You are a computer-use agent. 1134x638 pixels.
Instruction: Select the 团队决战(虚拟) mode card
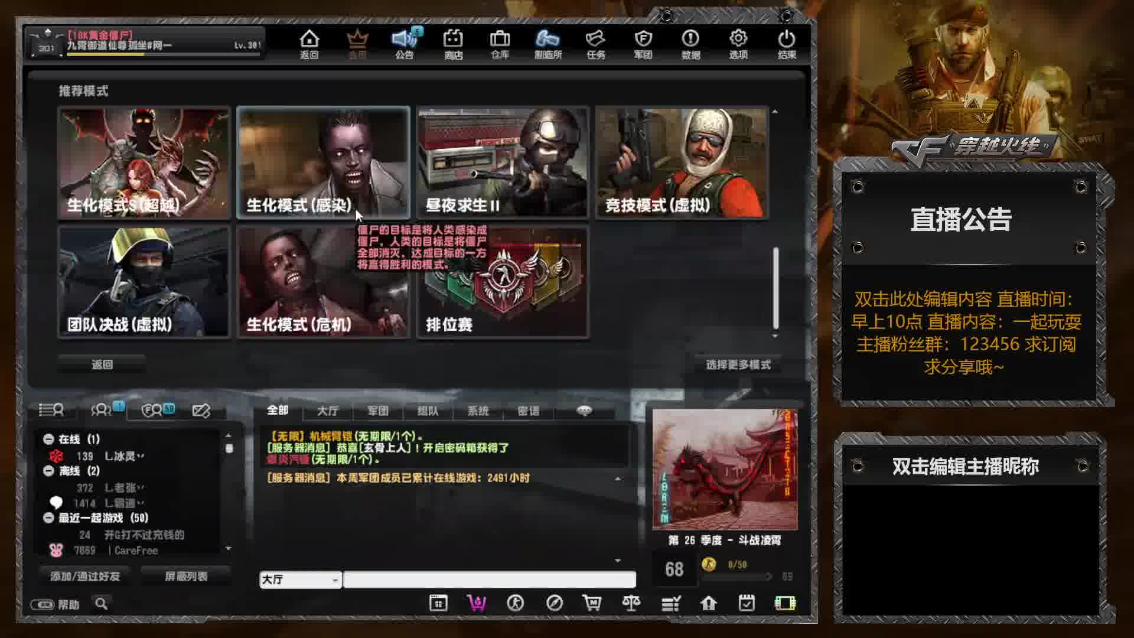tap(144, 282)
